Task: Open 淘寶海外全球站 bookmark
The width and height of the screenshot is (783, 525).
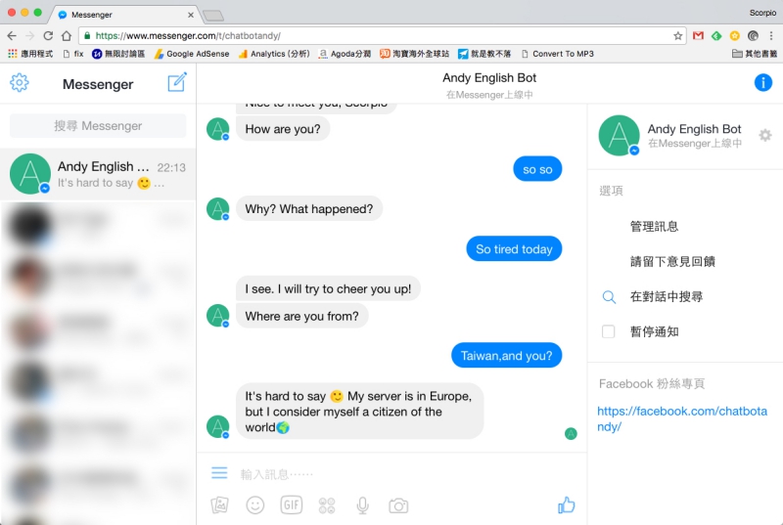Action: [x=414, y=54]
